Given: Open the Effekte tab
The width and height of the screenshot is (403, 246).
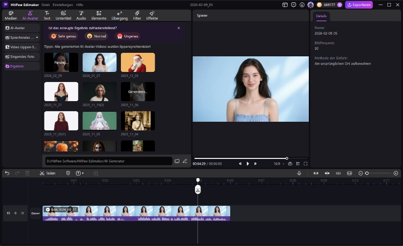Looking at the screenshot, I should (152, 16).
